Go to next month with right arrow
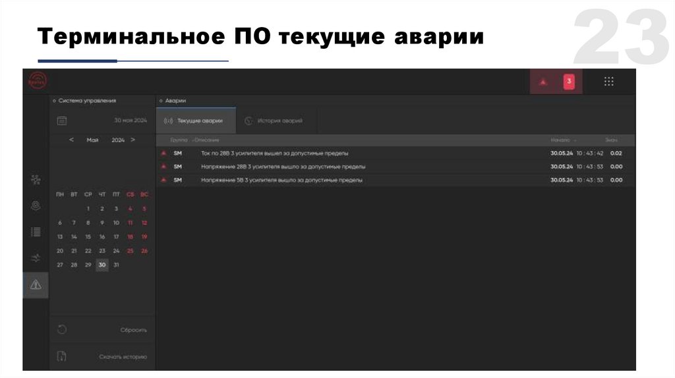Viewport: 675px width, 378px height. point(132,140)
